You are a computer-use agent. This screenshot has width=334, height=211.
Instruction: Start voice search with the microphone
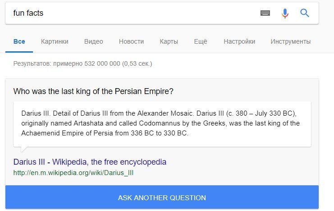(x=285, y=13)
